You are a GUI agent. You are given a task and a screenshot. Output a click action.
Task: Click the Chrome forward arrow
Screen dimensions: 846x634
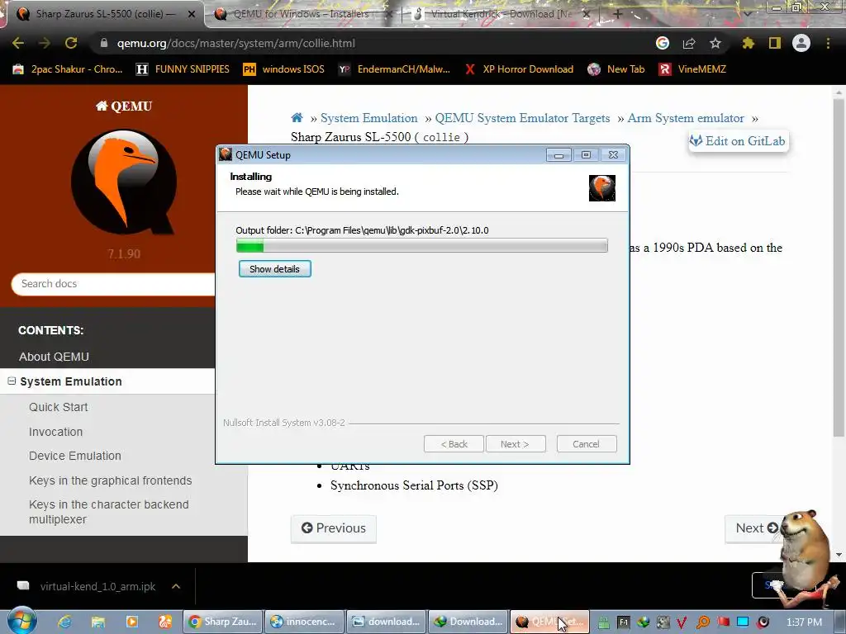click(x=45, y=43)
